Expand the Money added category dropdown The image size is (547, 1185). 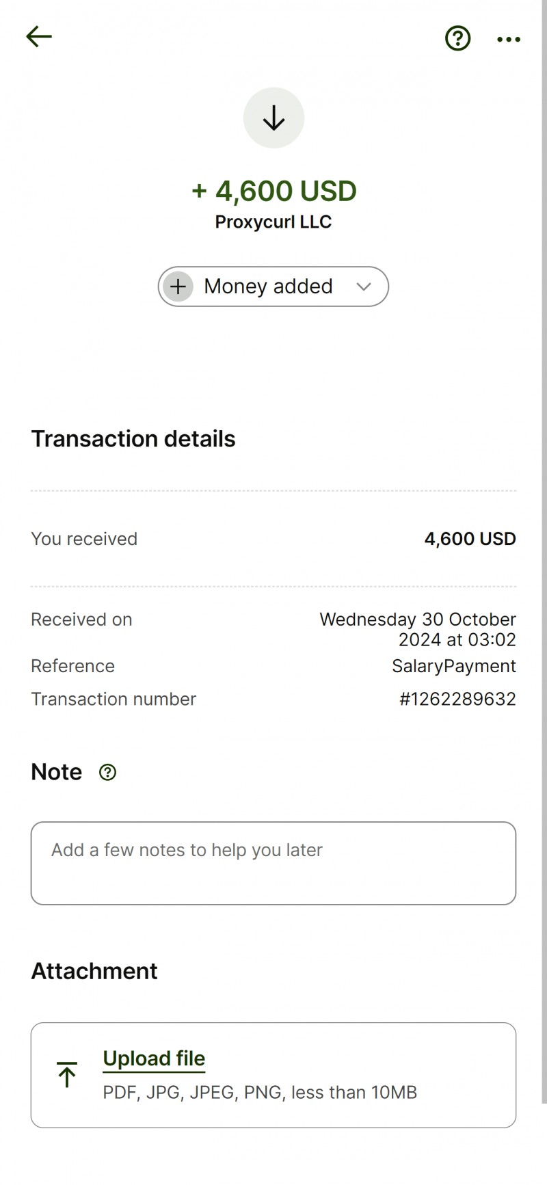click(x=273, y=287)
